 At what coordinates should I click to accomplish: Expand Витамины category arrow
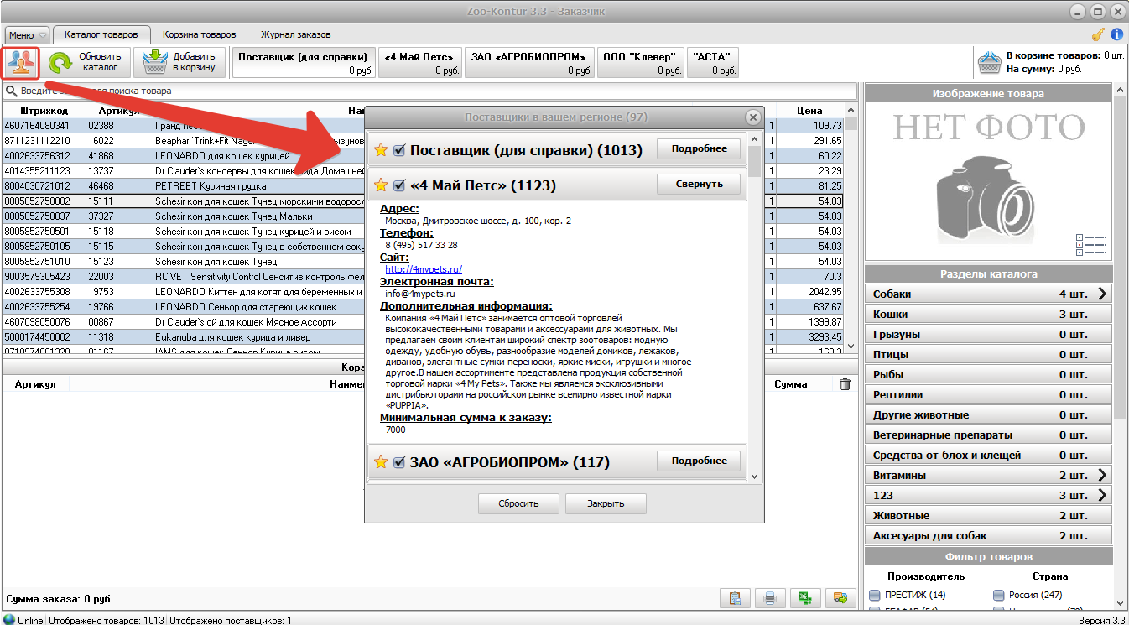(1102, 475)
